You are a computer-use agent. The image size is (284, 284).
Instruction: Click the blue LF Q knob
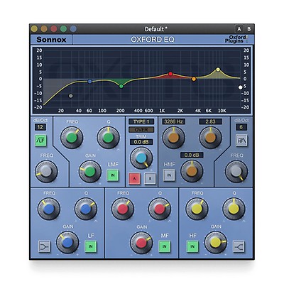coord(86,209)
